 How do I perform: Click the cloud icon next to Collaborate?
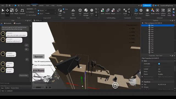coord(156,5)
